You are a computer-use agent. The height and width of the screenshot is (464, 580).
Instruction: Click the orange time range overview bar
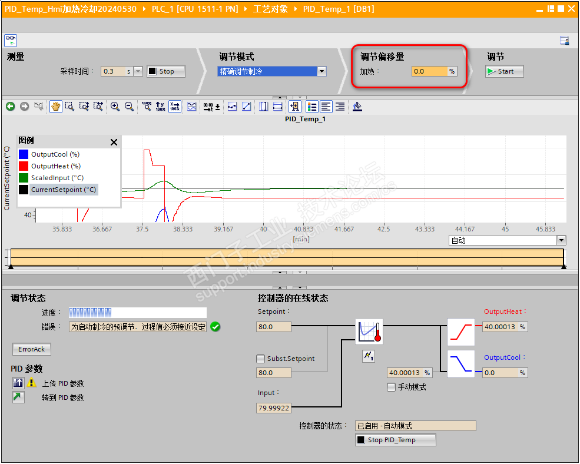pos(287,257)
